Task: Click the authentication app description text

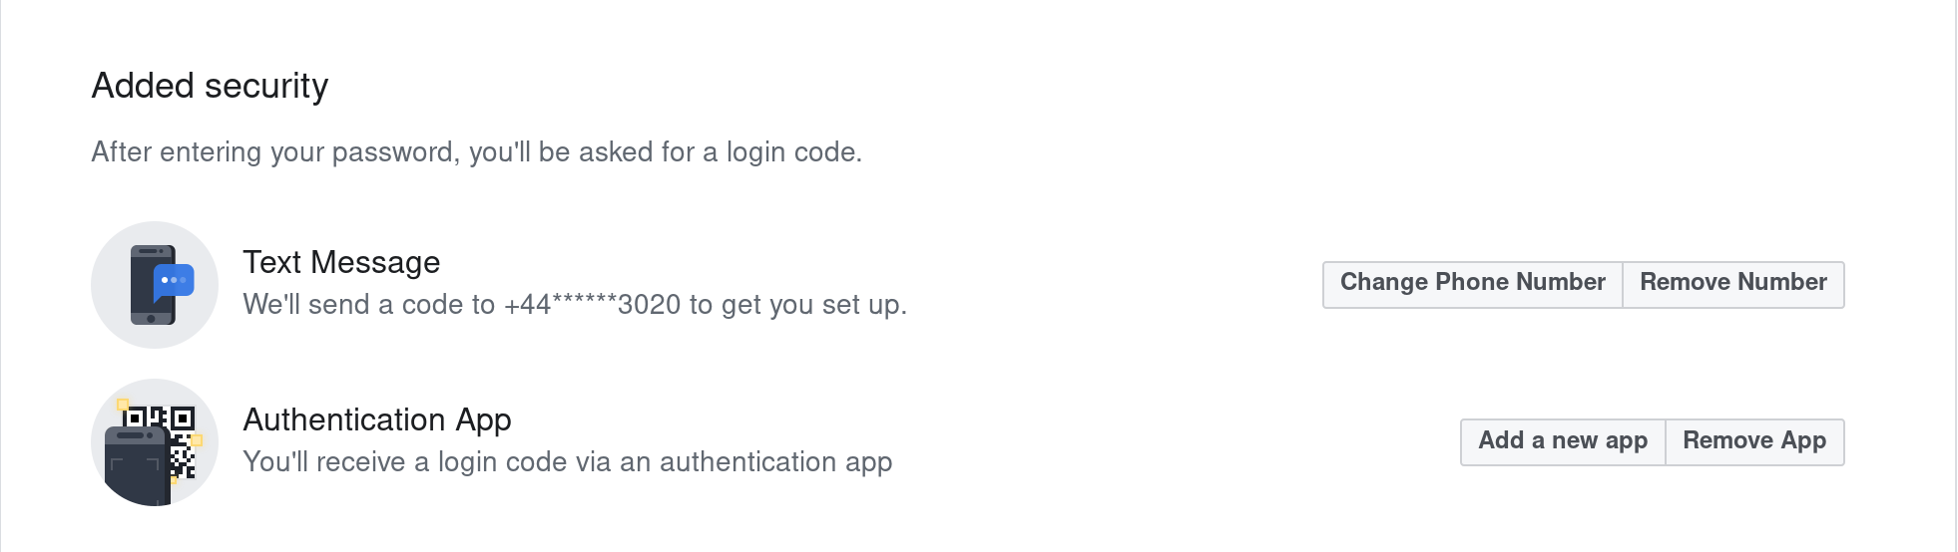Action: point(567,462)
